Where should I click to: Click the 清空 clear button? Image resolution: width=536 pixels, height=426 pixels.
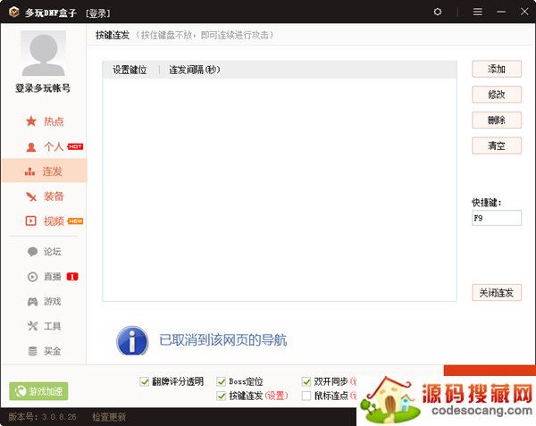497,146
